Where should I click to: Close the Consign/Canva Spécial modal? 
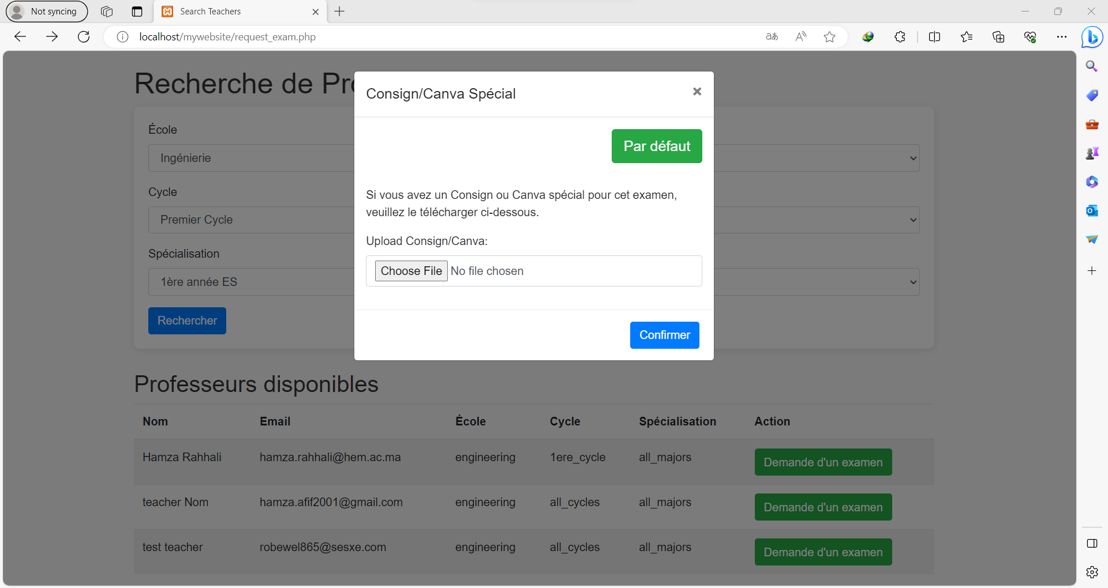pyautogui.click(x=697, y=92)
